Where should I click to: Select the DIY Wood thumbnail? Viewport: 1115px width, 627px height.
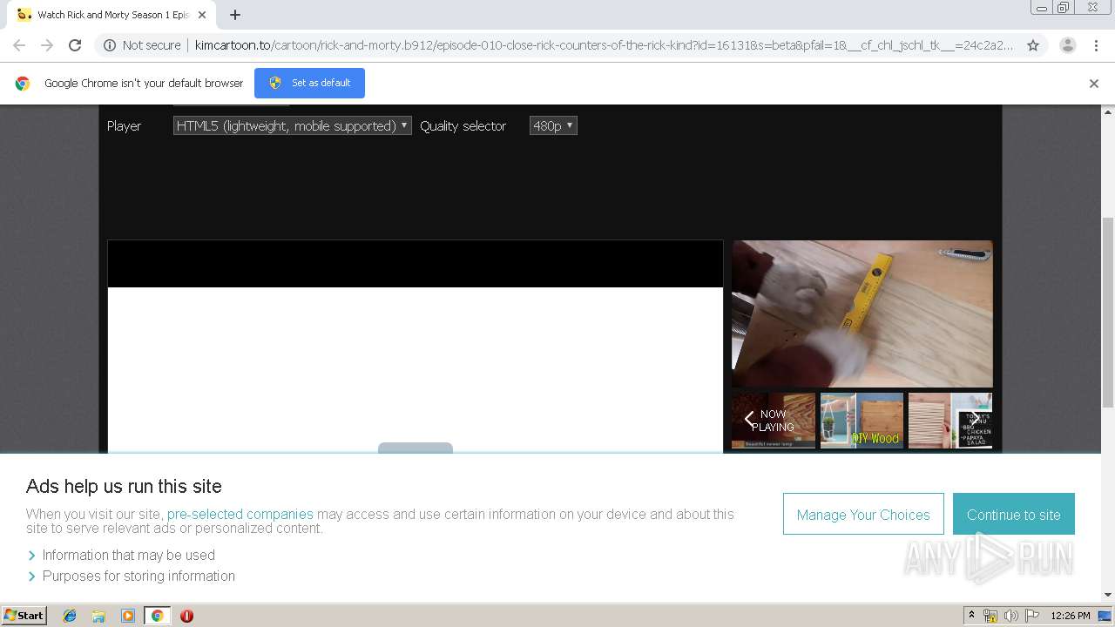coord(862,421)
